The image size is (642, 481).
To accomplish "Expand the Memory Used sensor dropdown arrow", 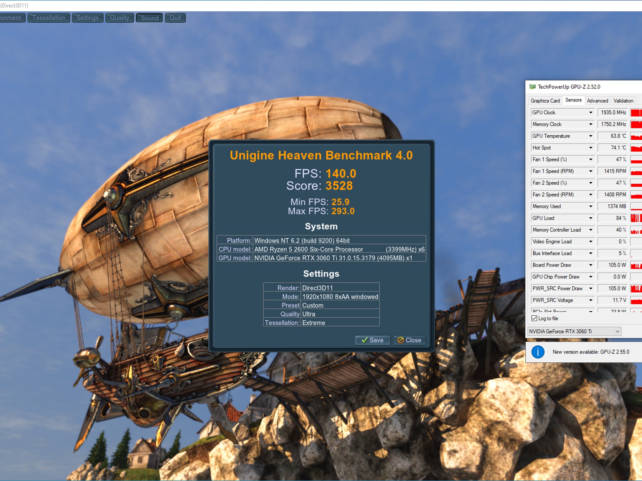I will (591, 206).
